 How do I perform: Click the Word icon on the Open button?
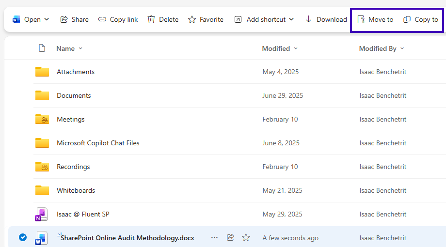point(16,19)
